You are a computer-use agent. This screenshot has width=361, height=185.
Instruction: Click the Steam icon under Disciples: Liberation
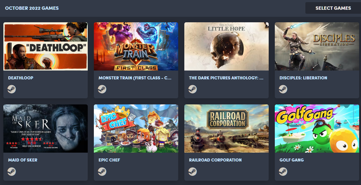point(283,89)
